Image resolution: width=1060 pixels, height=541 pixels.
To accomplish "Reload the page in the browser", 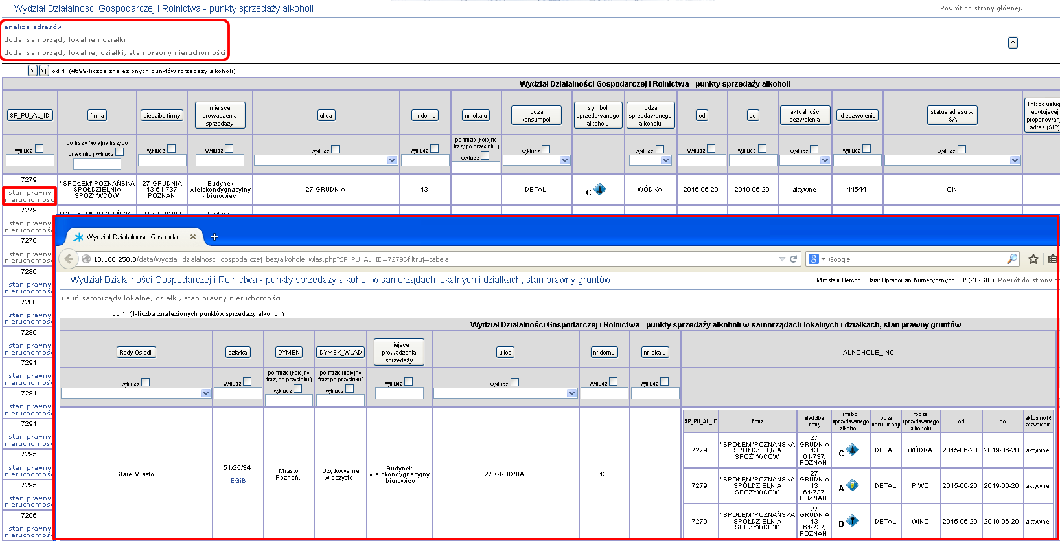I will (x=793, y=259).
